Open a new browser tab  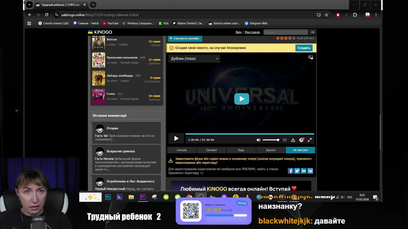coord(93,5)
